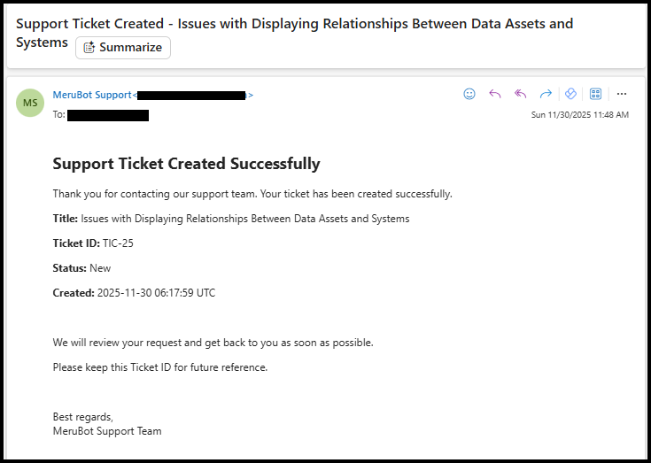Click the Summarize button

(123, 48)
